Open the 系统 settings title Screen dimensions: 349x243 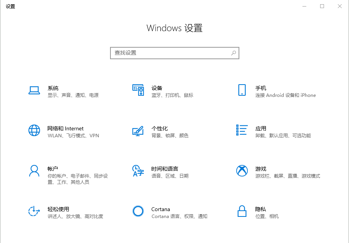[x=53, y=88]
